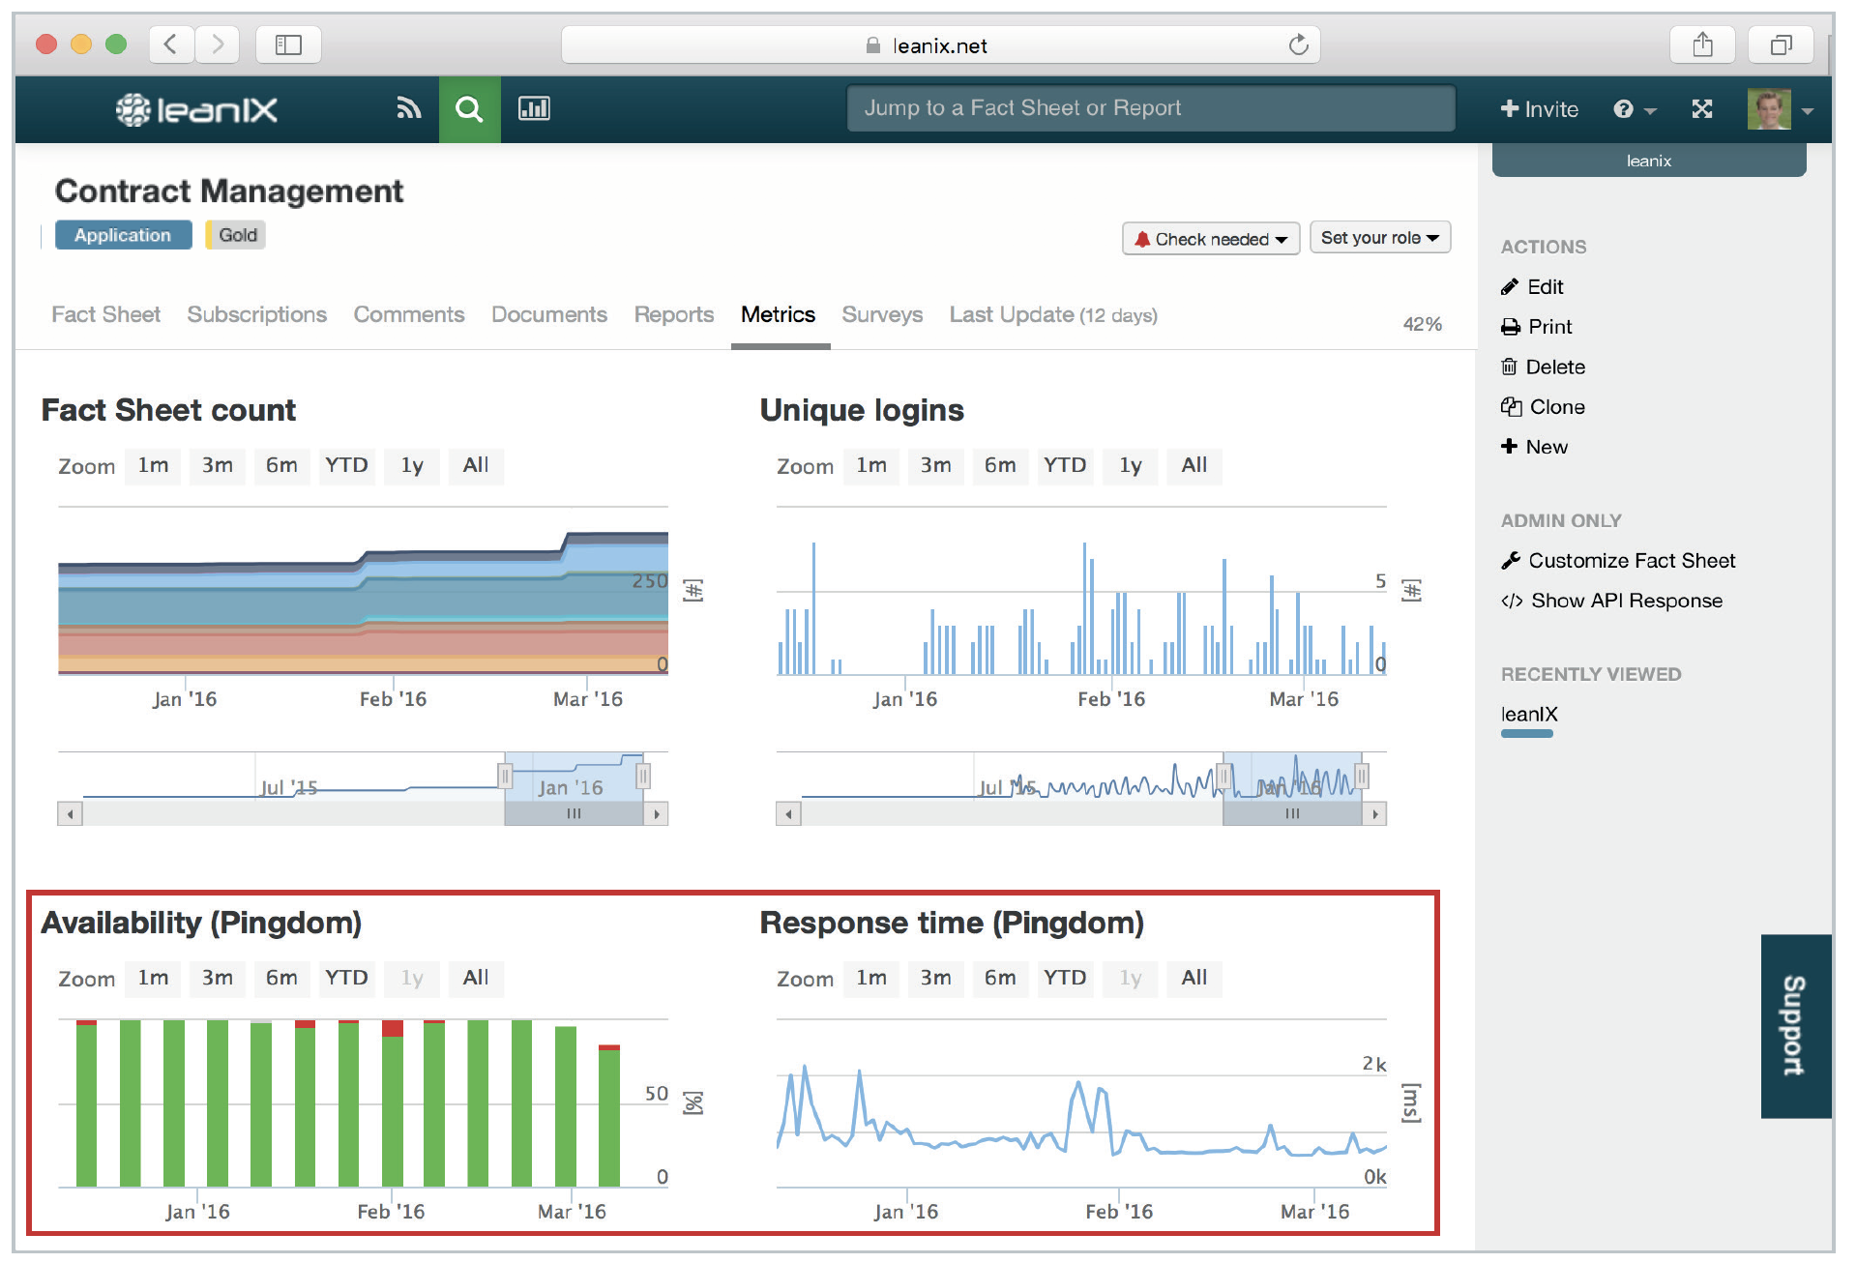This screenshot has height=1263, width=1857.
Task: Expand the Set your role dropdown
Action: [1379, 238]
